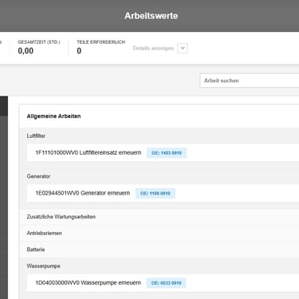Focus the 'Arbeit suchen' search field

[x=250, y=81]
